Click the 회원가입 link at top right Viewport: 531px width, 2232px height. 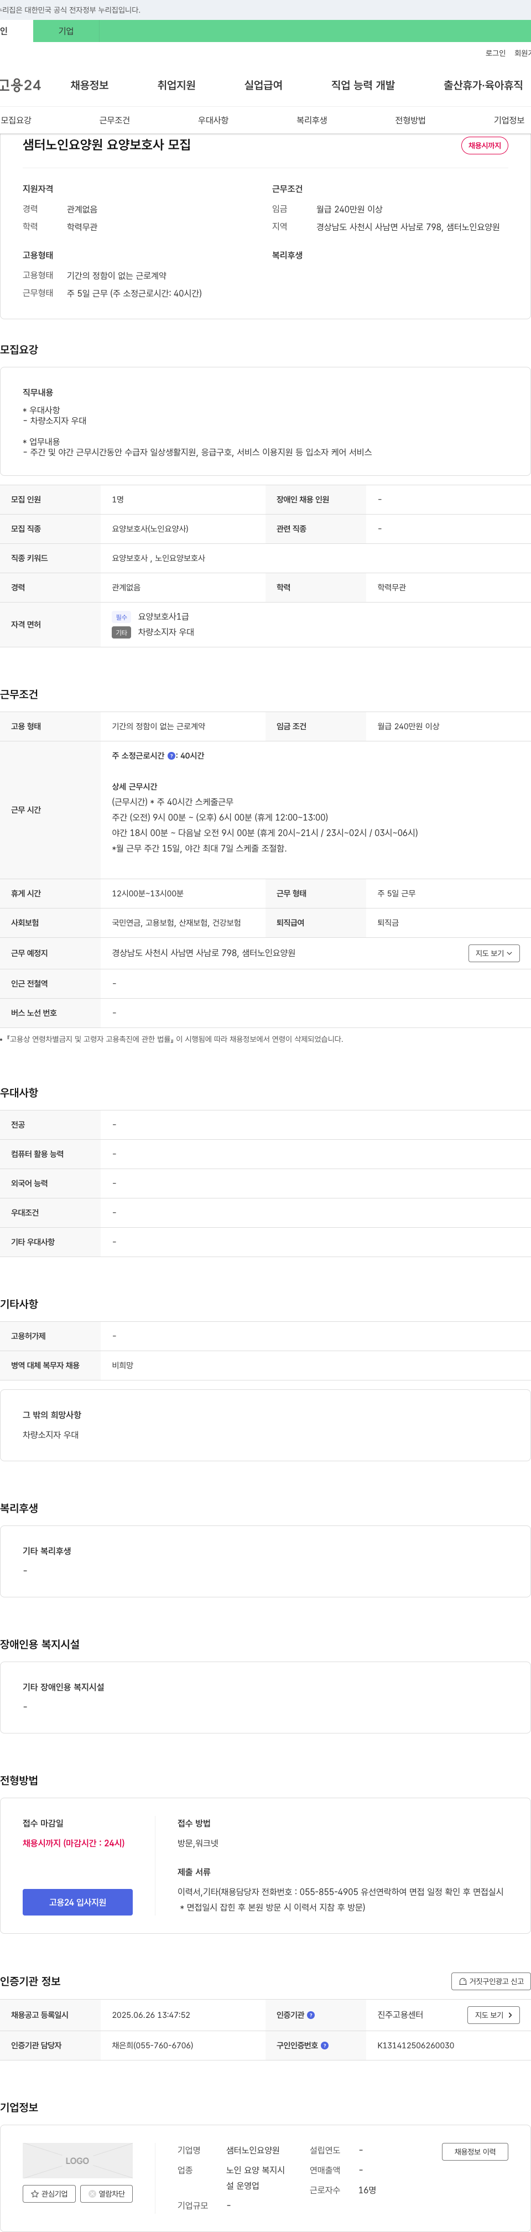(522, 53)
